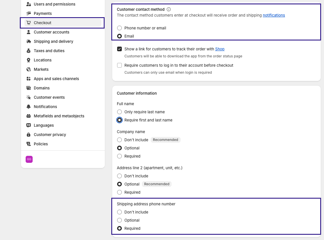Click the Apps and sales channels icon
324x240 pixels.
29,79
